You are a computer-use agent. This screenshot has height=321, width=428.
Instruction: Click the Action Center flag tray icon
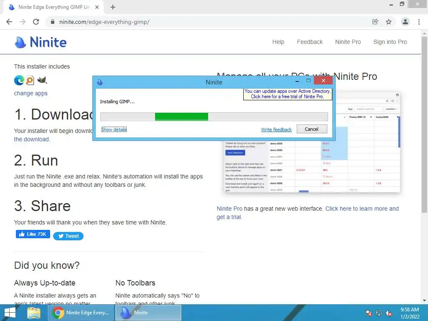point(368,313)
